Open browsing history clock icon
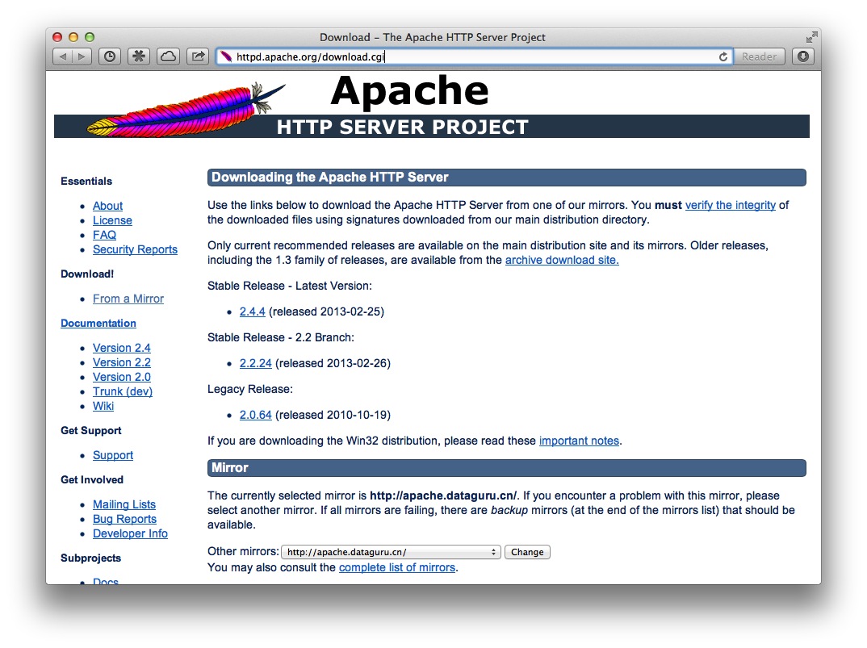 pos(110,56)
